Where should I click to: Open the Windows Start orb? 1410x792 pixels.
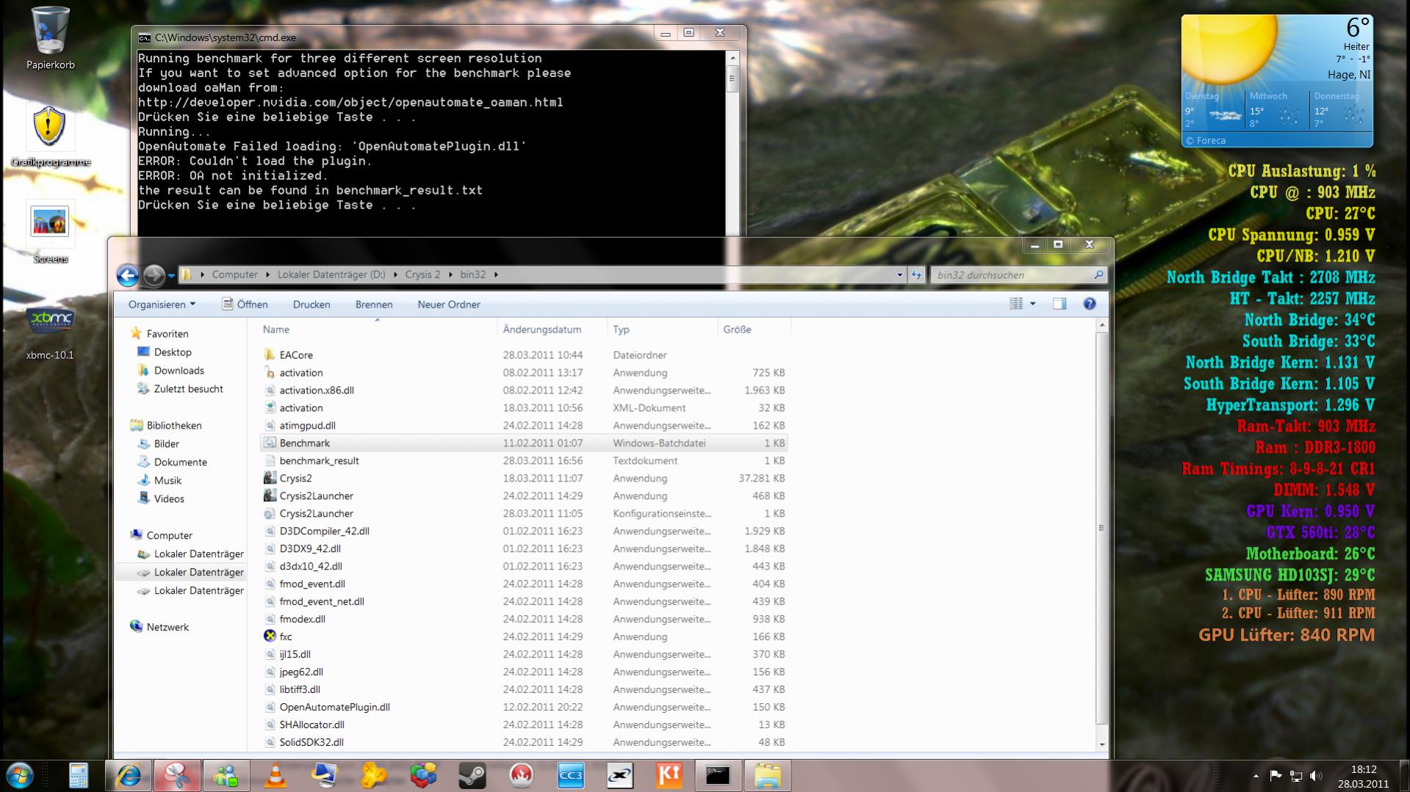(20, 776)
